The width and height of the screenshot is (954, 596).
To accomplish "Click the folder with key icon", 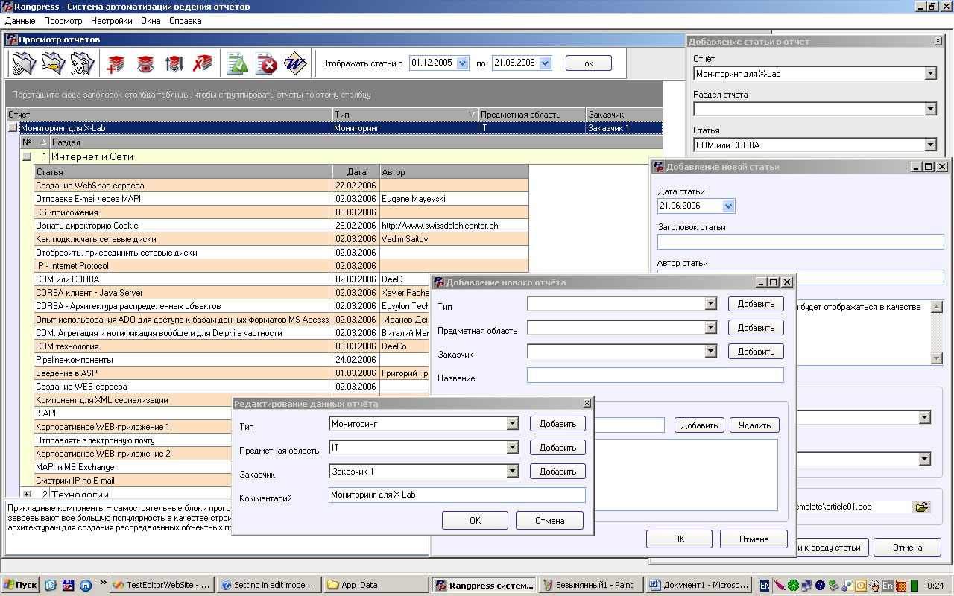I will coord(53,64).
